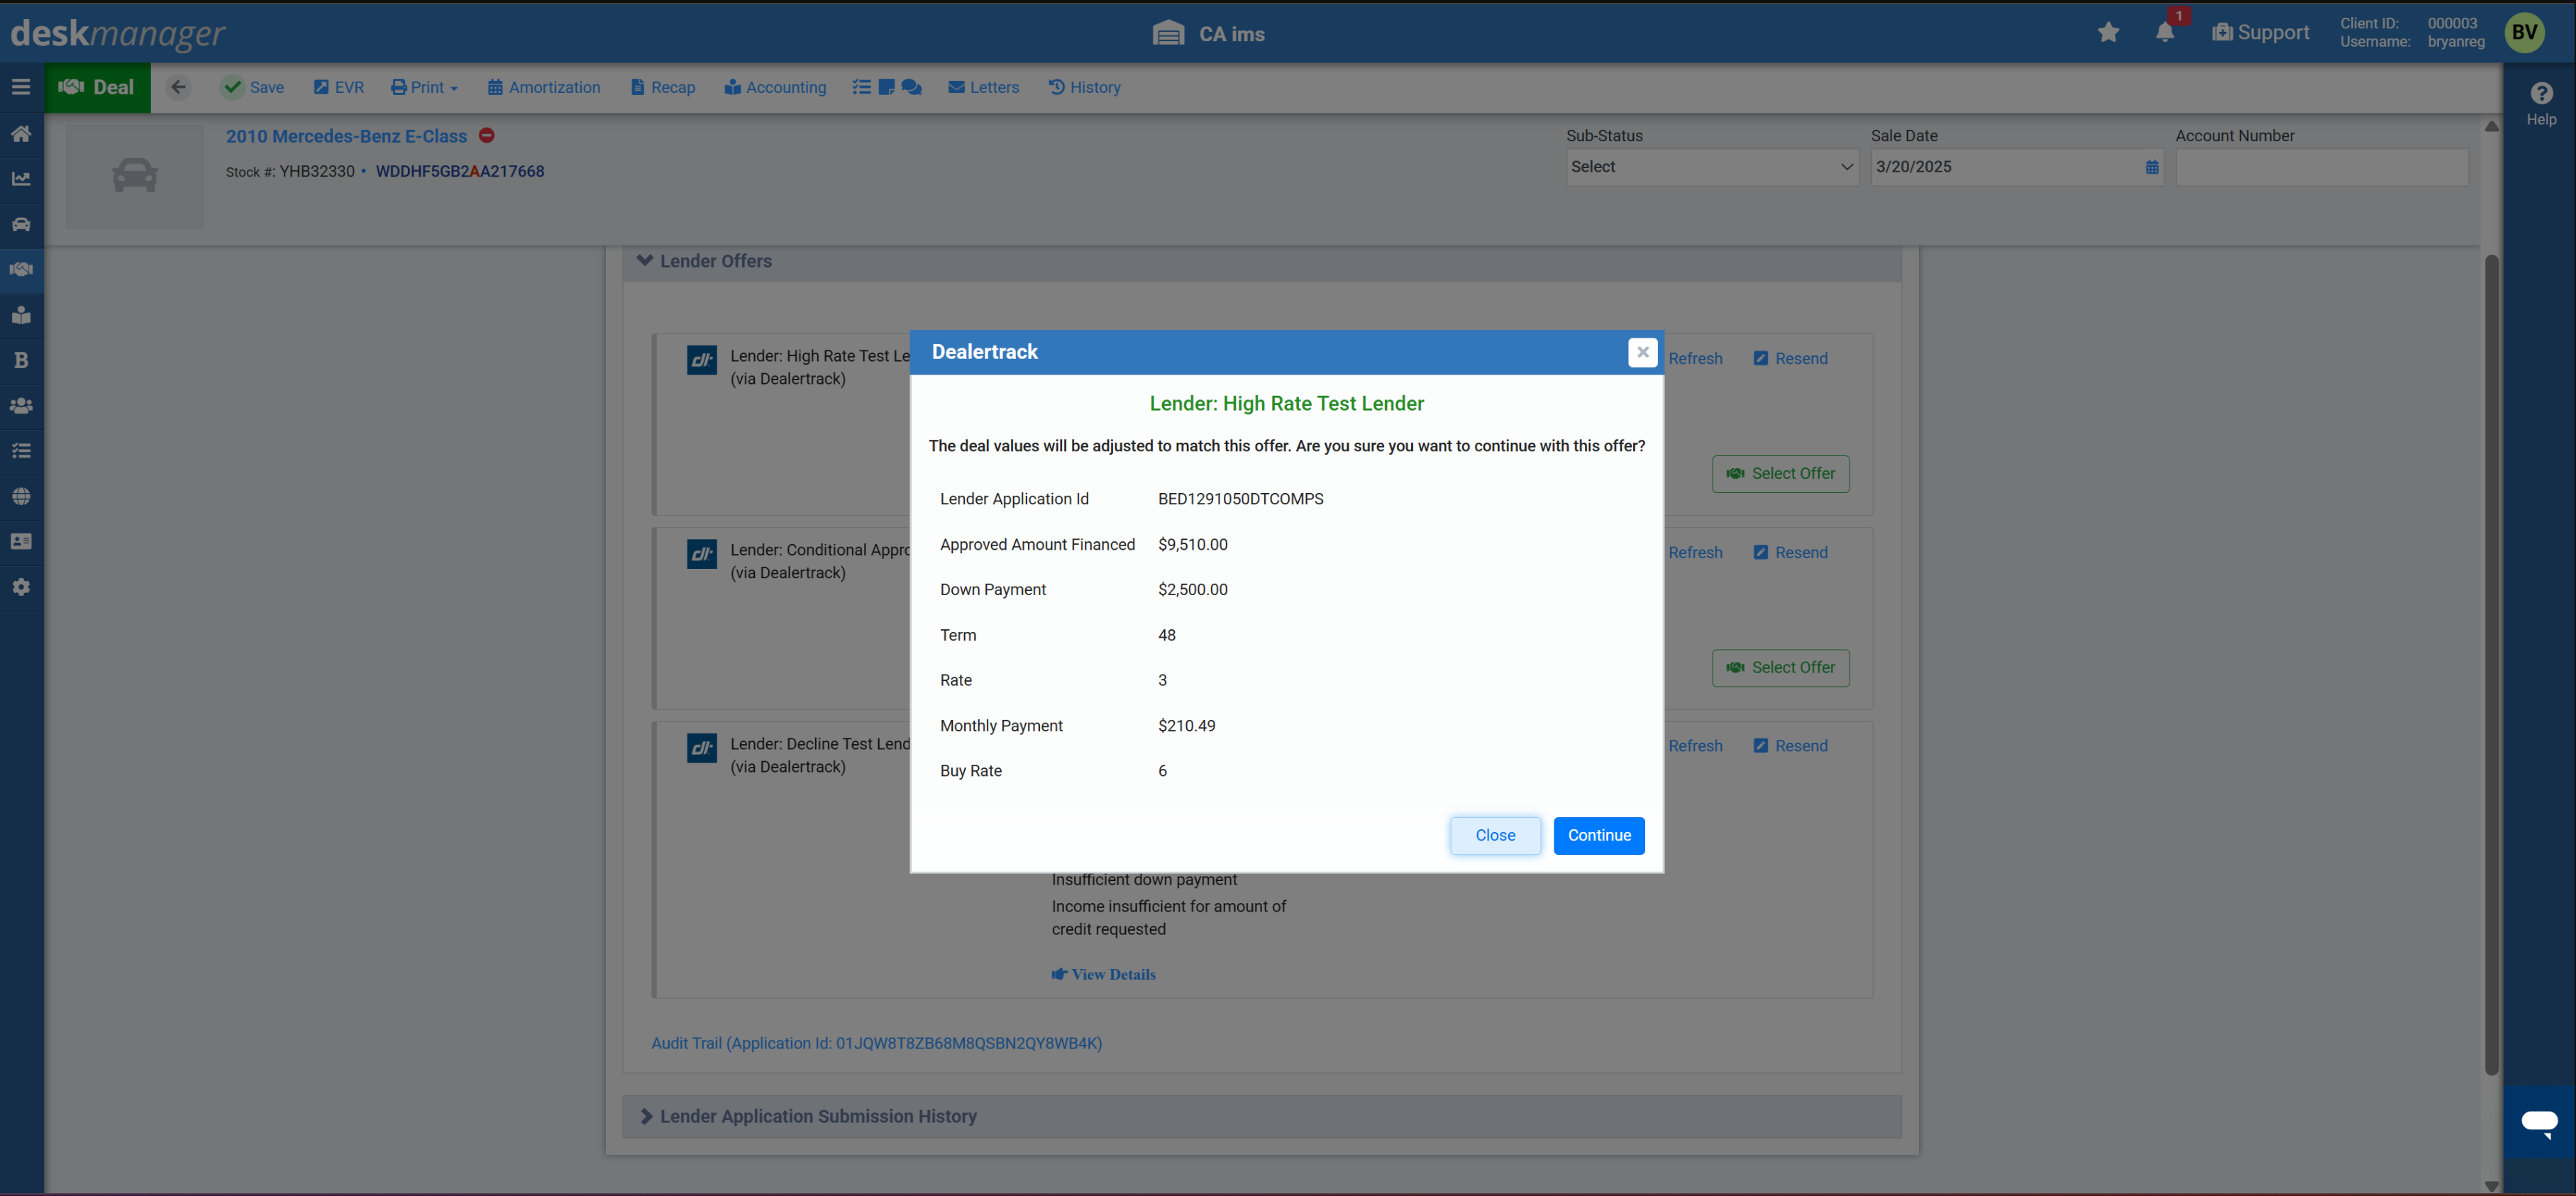Open the settings gear sidebar icon

pyautogui.click(x=21, y=587)
